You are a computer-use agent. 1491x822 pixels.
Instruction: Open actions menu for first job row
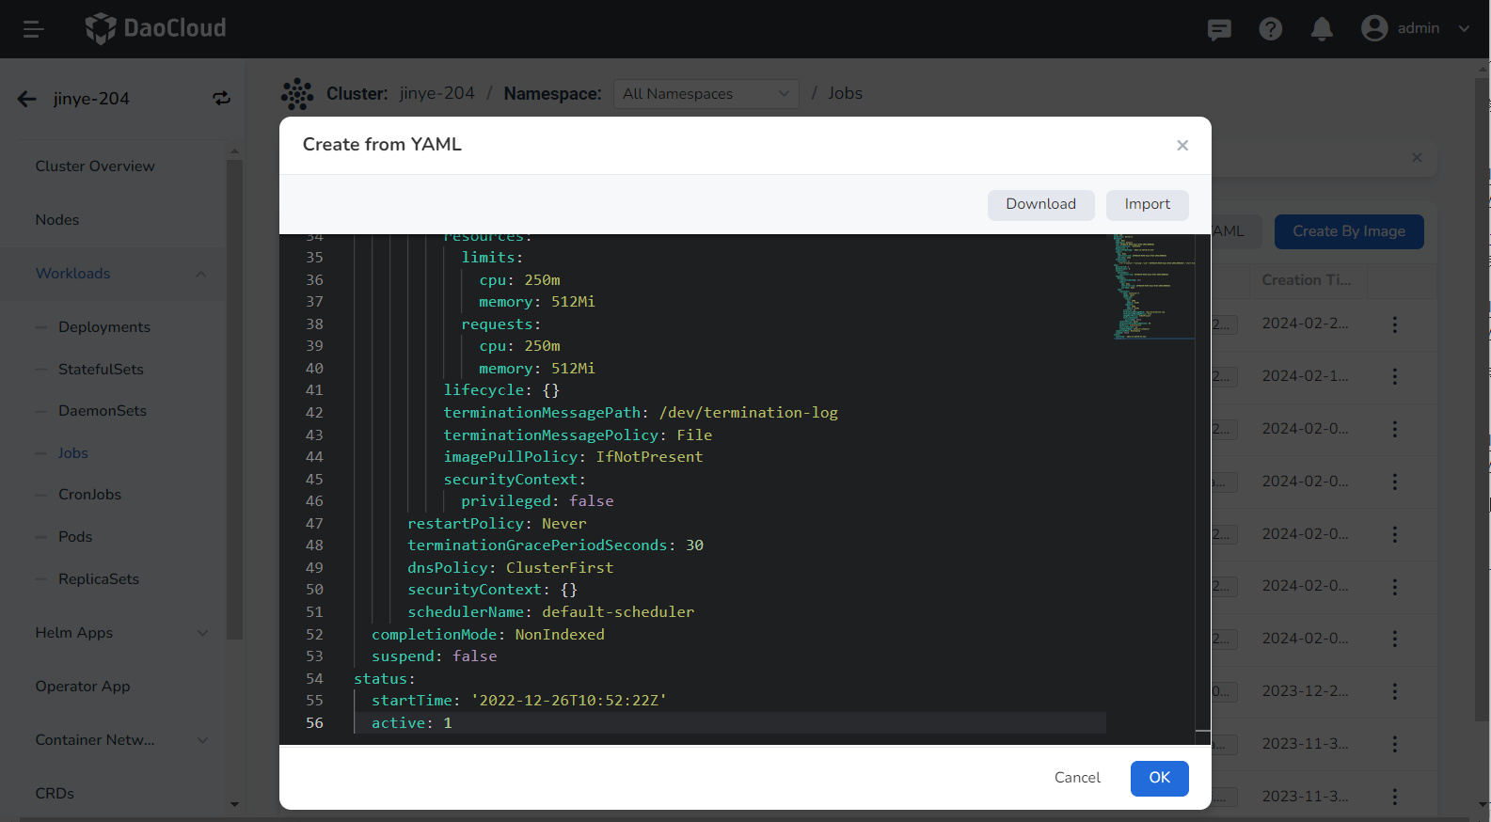(1394, 324)
